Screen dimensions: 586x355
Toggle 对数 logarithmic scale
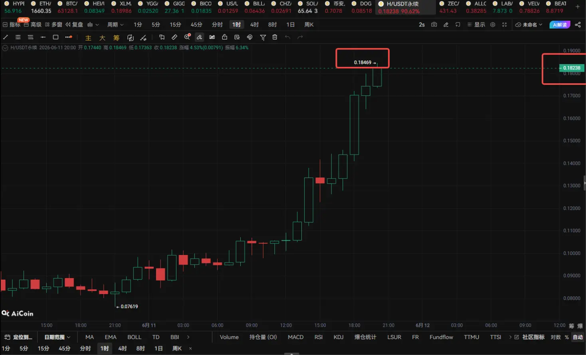click(x=556, y=337)
